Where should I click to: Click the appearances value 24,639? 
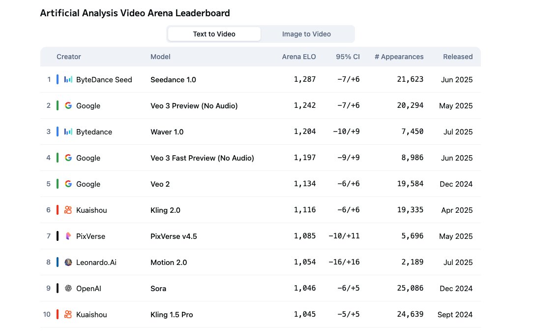(x=410, y=314)
